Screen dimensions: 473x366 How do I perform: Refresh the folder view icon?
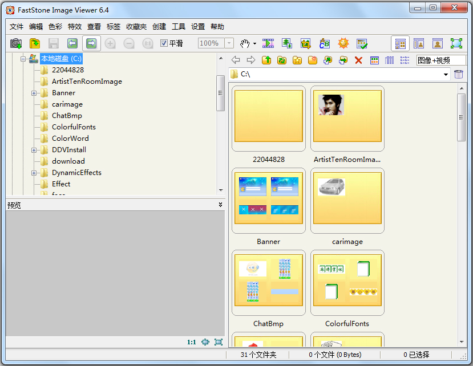[x=282, y=60]
